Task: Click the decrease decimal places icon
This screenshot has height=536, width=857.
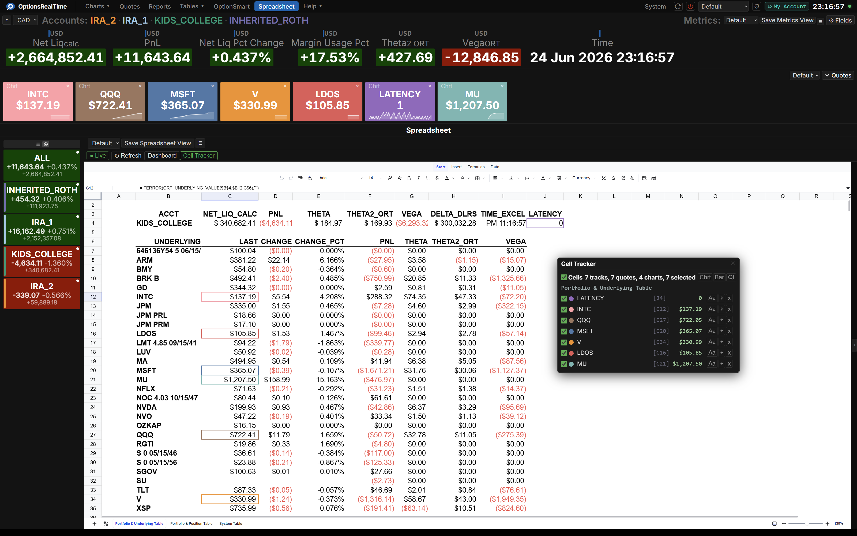Action: [x=633, y=178]
